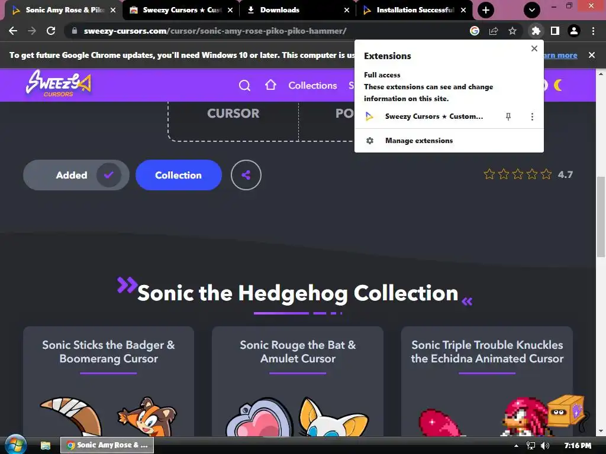Click the round share icon button
The width and height of the screenshot is (606, 454).
pyautogui.click(x=246, y=175)
